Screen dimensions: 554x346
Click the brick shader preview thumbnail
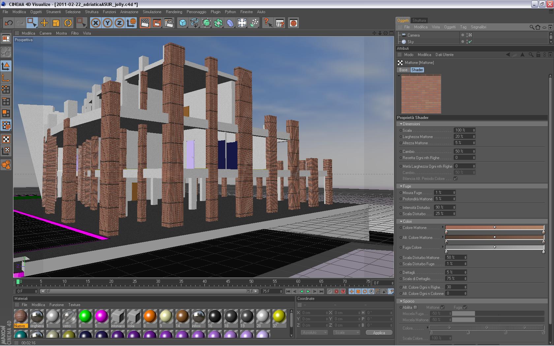click(x=421, y=94)
